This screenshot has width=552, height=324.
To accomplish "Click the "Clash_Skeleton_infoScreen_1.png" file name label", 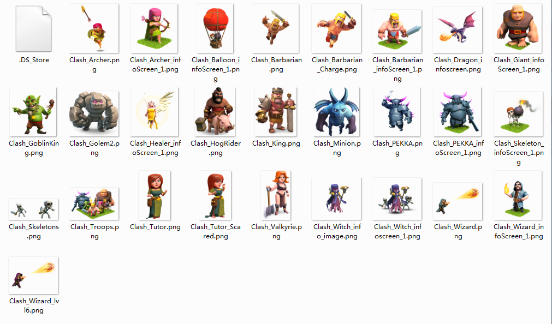I will click(519, 153).
